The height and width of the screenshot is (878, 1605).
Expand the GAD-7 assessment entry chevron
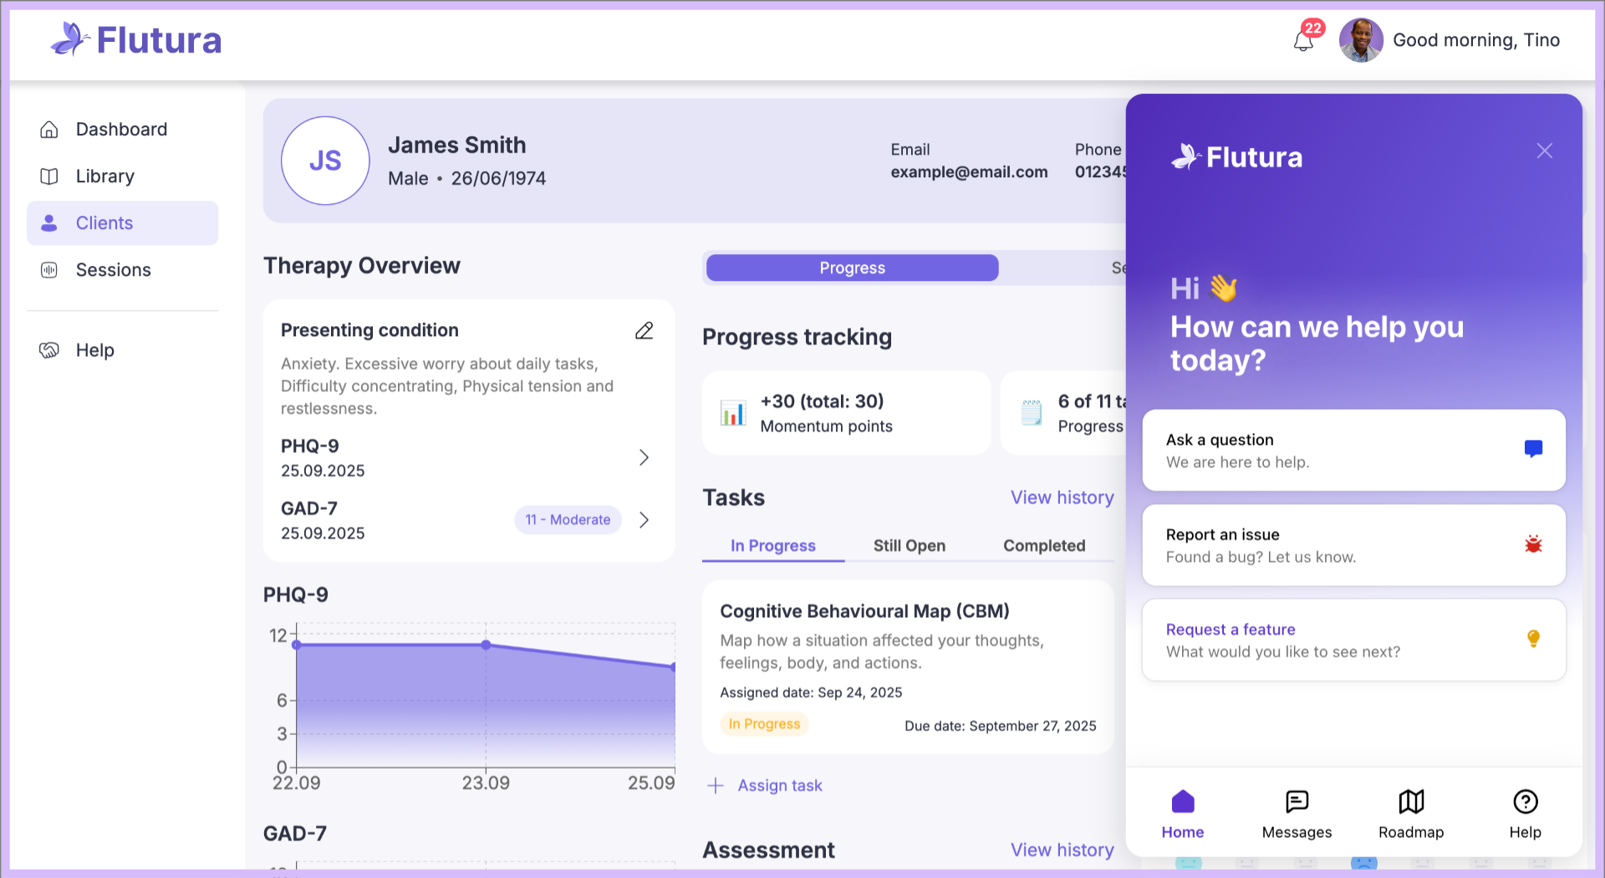[644, 520]
